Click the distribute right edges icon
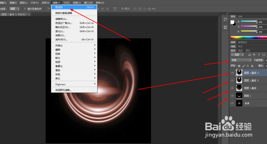The image size is (267, 144). pyautogui.click(x=107, y=9)
